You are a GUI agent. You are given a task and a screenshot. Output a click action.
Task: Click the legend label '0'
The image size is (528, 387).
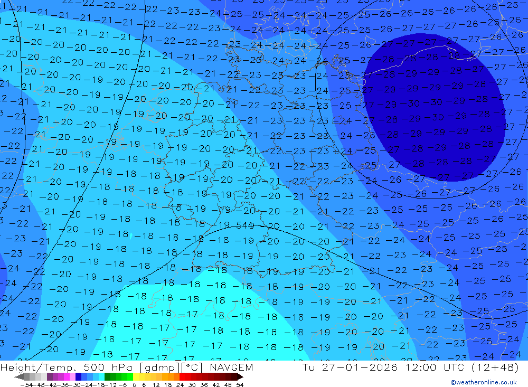coord(134,385)
